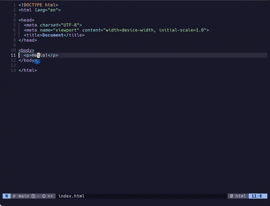Click the '</title>' closing tag
Viewport: 270px width, 206px height.
click(x=74, y=35)
